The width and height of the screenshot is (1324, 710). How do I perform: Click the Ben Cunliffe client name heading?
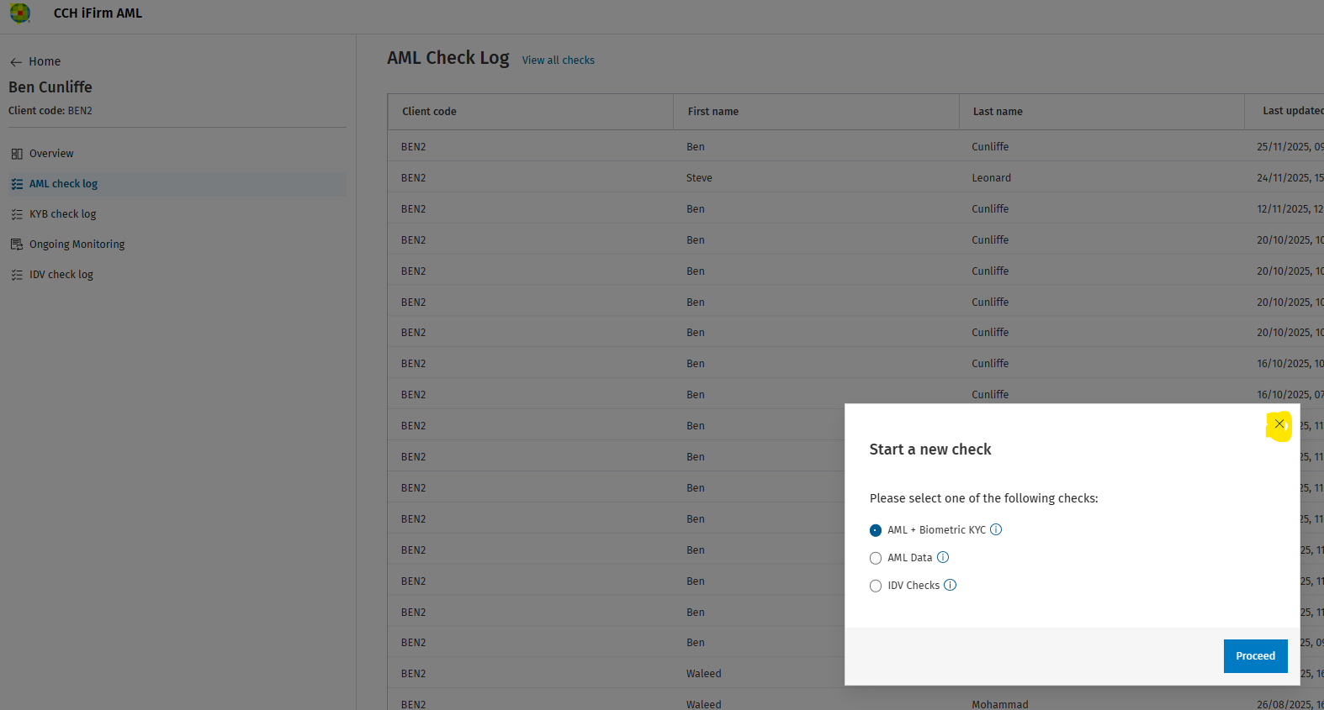[50, 87]
